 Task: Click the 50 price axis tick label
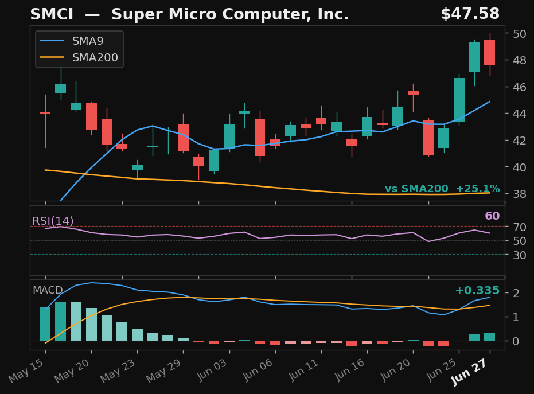519,34
